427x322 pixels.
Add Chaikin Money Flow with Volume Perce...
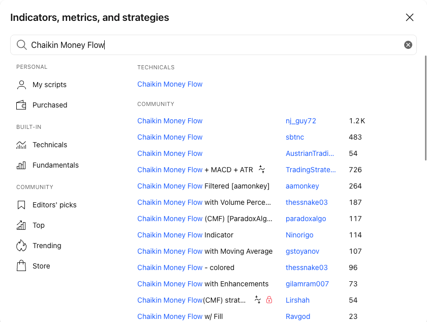pos(204,202)
